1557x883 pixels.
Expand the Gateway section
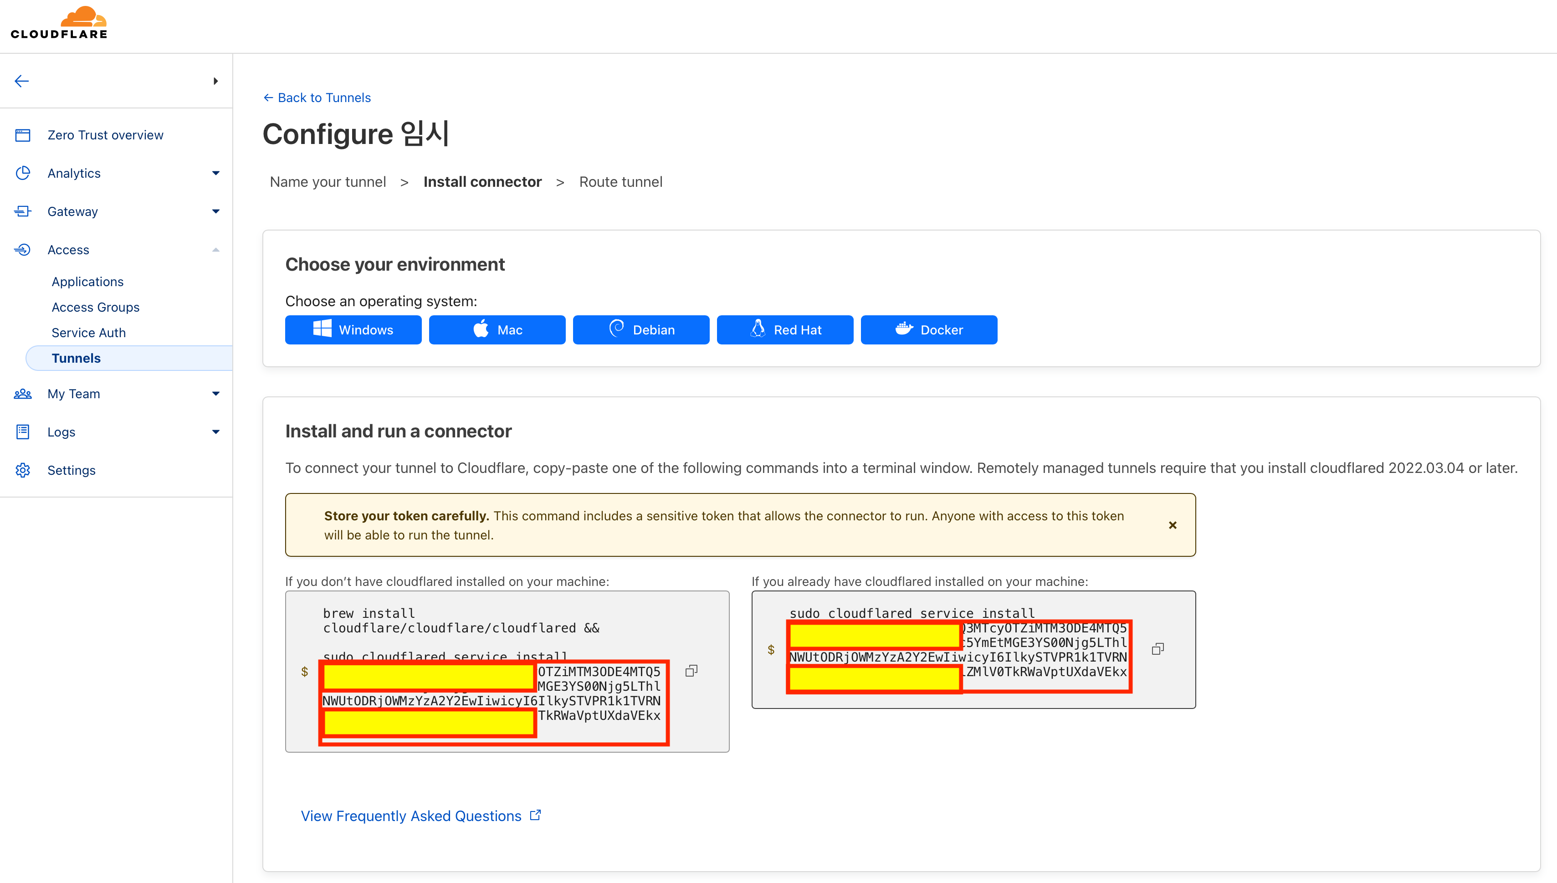(x=215, y=212)
